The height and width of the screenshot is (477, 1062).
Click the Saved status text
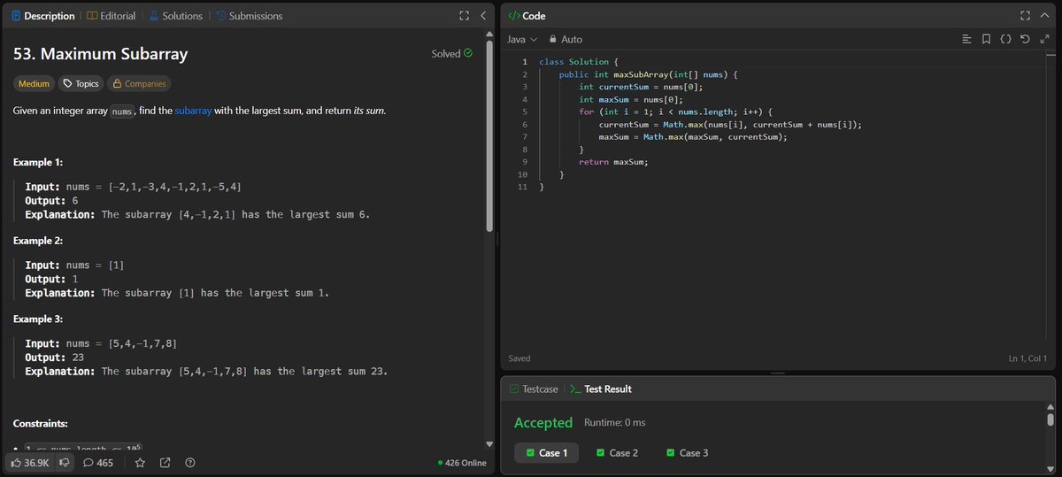pos(519,358)
